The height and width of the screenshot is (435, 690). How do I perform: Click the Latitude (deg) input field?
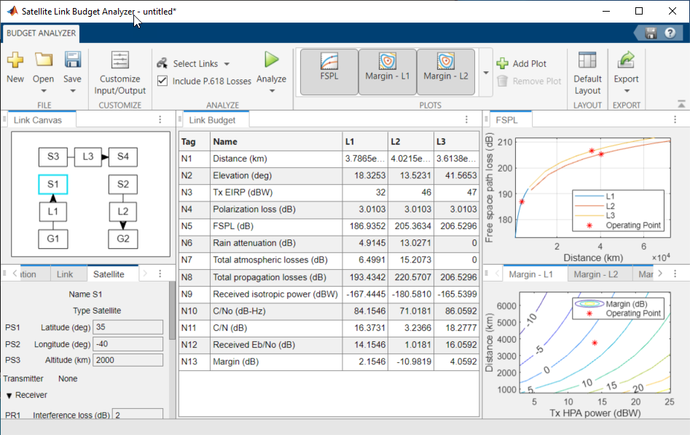point(128,327)
